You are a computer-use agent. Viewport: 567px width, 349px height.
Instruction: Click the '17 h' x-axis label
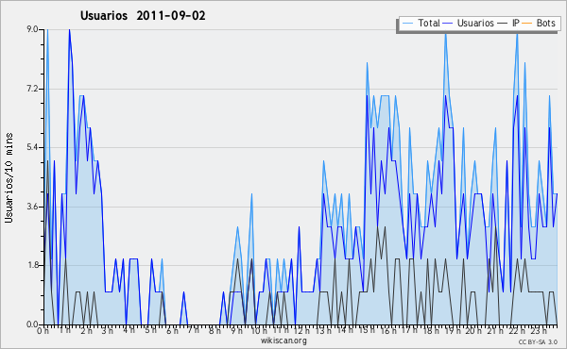(x=409, y=330)
